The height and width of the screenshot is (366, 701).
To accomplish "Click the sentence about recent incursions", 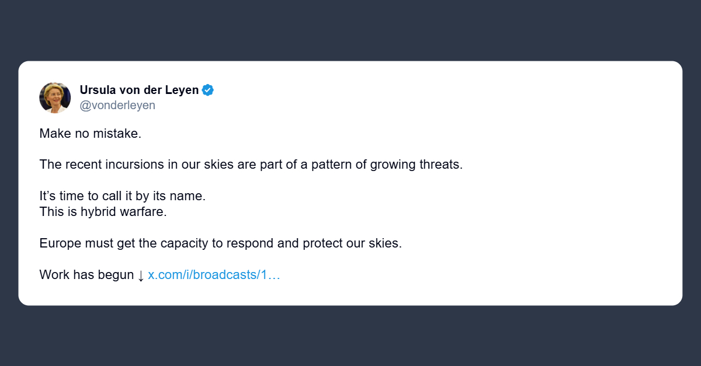I will point(251,164).
